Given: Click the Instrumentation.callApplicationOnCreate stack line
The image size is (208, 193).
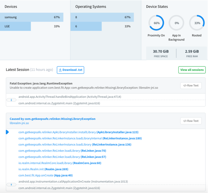Looking at the screenshot, I should click(x=73, y=182).
